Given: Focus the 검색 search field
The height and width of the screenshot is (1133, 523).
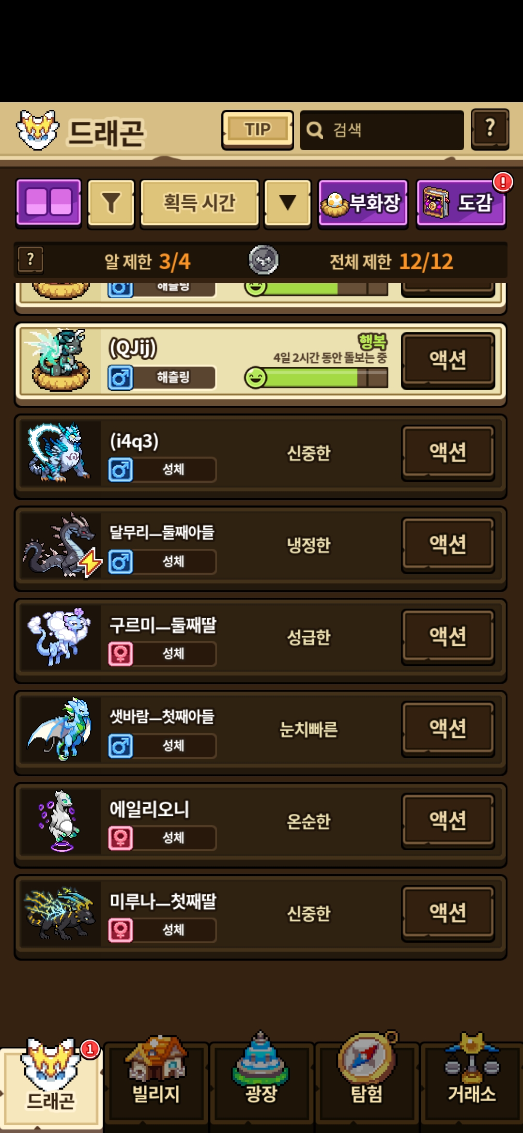Looking at the screenshot, I should (382, 130).
